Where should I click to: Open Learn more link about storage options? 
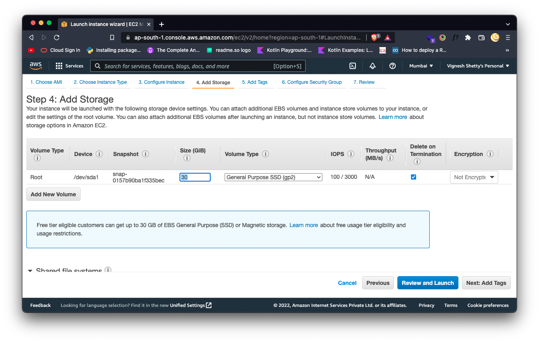click(393, 117)
